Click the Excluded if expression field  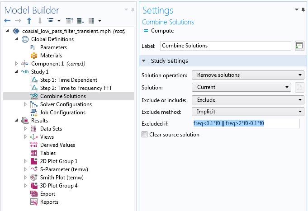[246, 123]
